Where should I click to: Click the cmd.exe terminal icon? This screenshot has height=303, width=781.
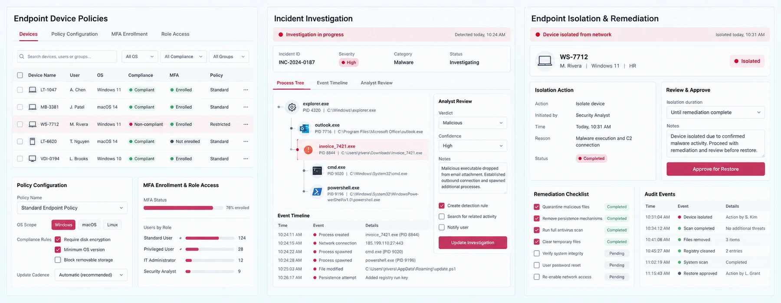[x=317, y=171]
